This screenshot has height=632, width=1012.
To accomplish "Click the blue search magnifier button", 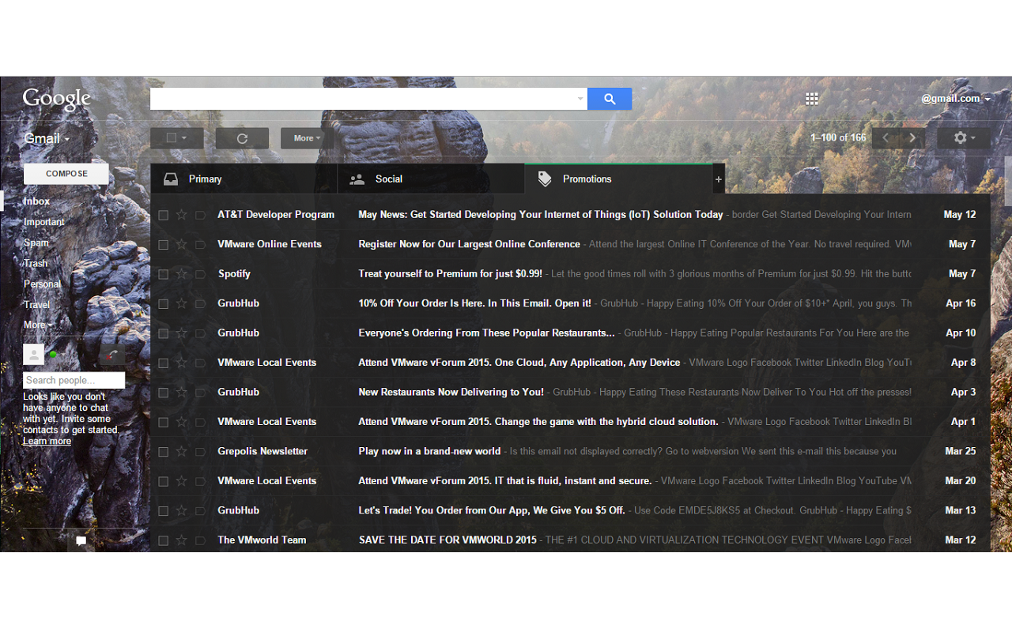I will [x=610, y=99].
